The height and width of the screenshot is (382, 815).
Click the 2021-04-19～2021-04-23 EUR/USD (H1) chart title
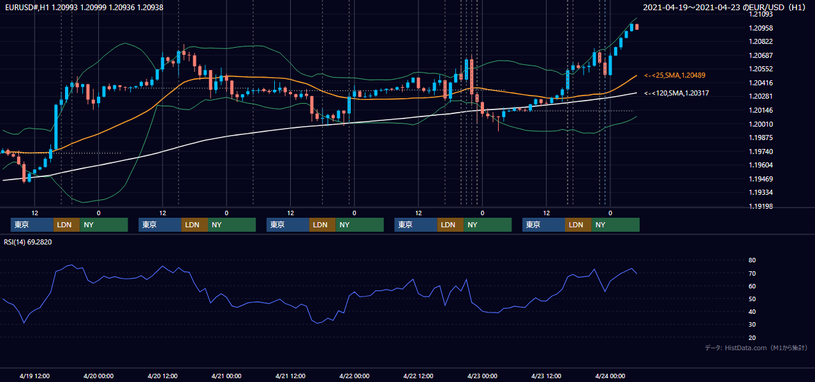[x=724, y=8]
